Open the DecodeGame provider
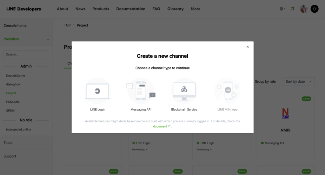Screen dimensions: 325x175 click(16, 75)
